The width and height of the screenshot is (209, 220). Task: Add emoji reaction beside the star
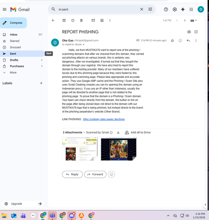tap(180, 40)
